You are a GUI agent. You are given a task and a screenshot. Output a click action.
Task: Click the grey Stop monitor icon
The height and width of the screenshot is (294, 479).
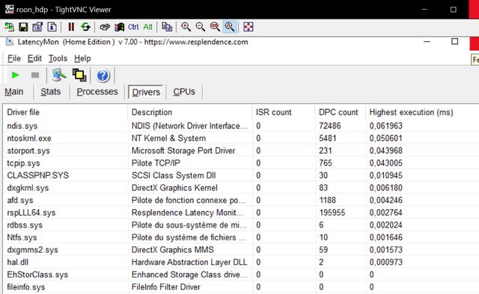35,75
